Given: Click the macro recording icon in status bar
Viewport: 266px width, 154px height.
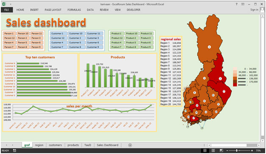Looking at the screenshot, I should (x=14, y=151).
